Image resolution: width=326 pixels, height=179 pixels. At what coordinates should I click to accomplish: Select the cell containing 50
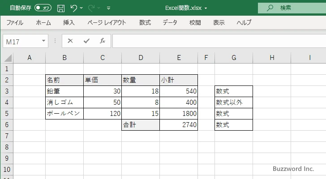(103, 102)
